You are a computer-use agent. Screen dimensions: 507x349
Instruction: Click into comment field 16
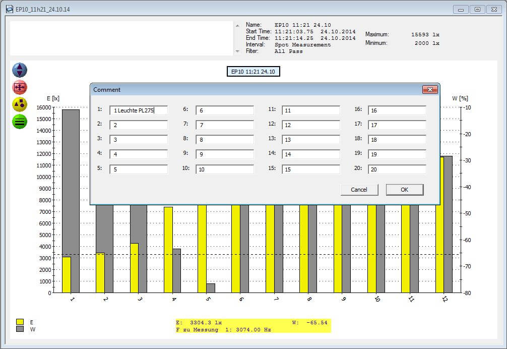point(397,110)
